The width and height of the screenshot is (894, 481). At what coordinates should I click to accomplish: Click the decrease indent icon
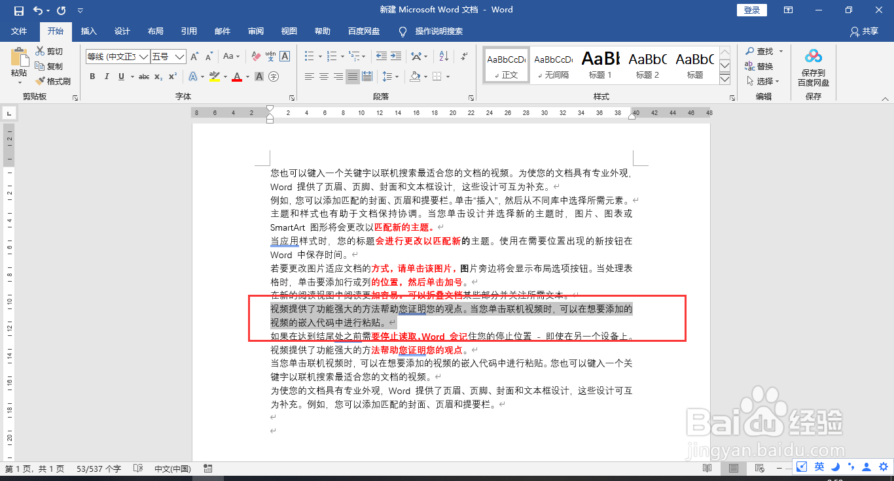381,57
